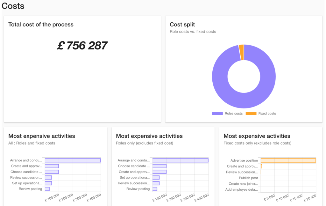Click Choose candidate label in Roles only chart
The height and width of the screenshot is (206, 326).
[x=134, y=166]
